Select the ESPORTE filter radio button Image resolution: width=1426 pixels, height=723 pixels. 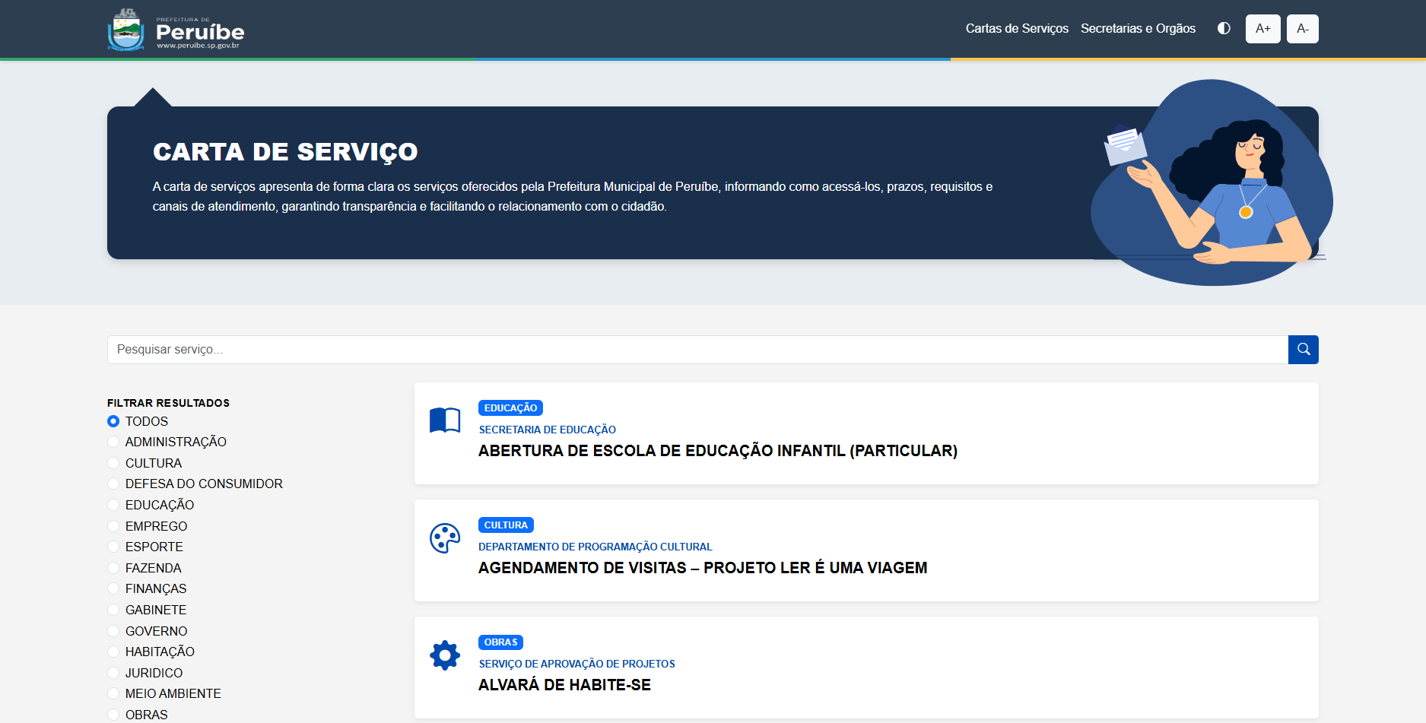pos(113,547)
